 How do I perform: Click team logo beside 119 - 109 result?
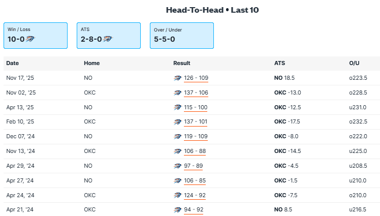point(177,137)
